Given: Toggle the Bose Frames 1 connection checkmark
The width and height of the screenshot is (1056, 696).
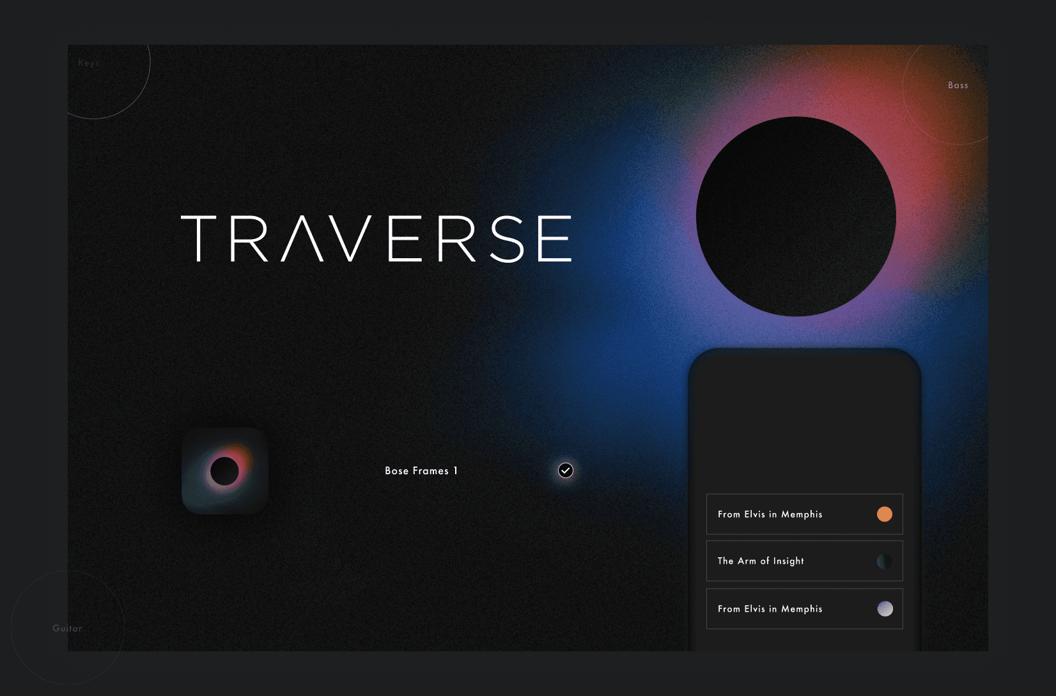Looking at the screenshot, I should (565, 470).
